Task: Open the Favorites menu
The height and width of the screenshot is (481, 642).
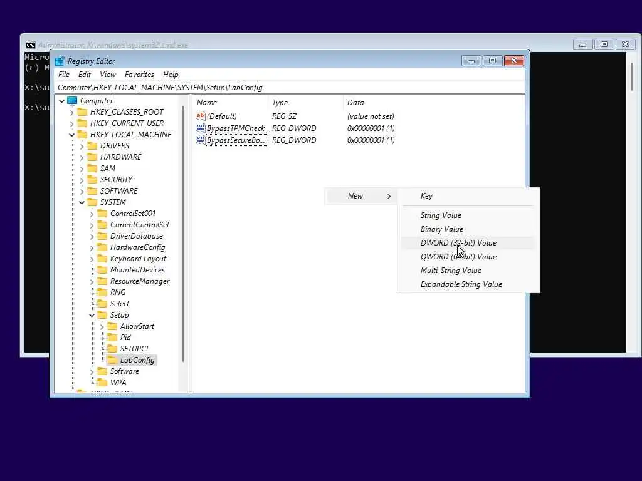Action: pos(140,75)
